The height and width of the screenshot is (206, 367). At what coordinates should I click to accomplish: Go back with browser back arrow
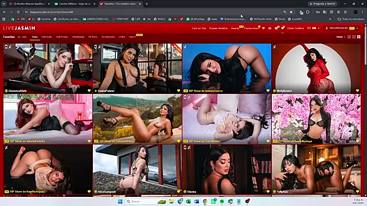pyautogui.click(x=5, y=12)
